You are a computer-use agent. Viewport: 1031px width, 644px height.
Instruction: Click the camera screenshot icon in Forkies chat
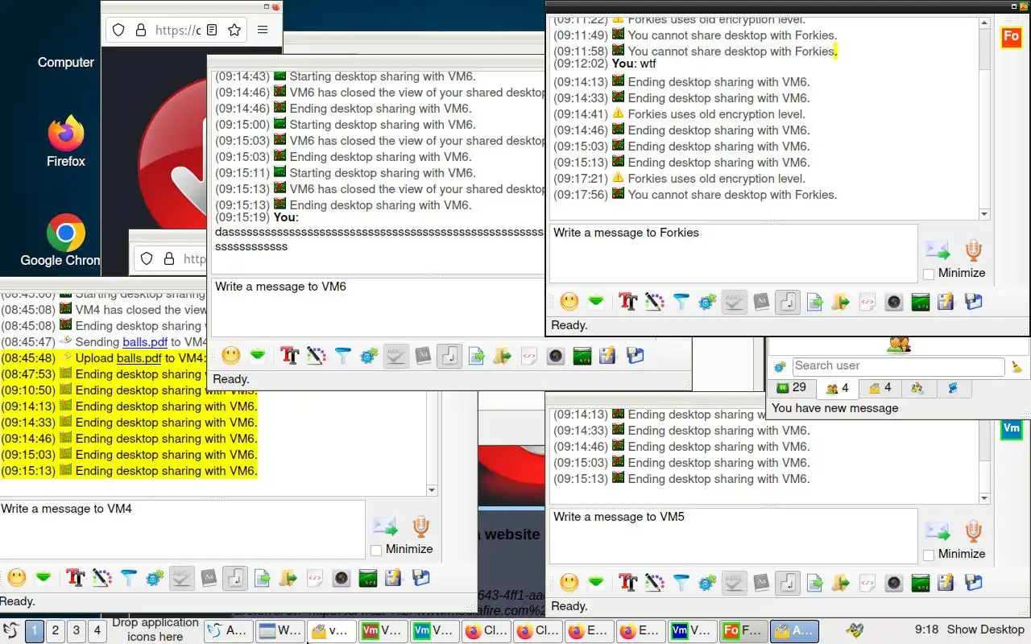point(894,302)
